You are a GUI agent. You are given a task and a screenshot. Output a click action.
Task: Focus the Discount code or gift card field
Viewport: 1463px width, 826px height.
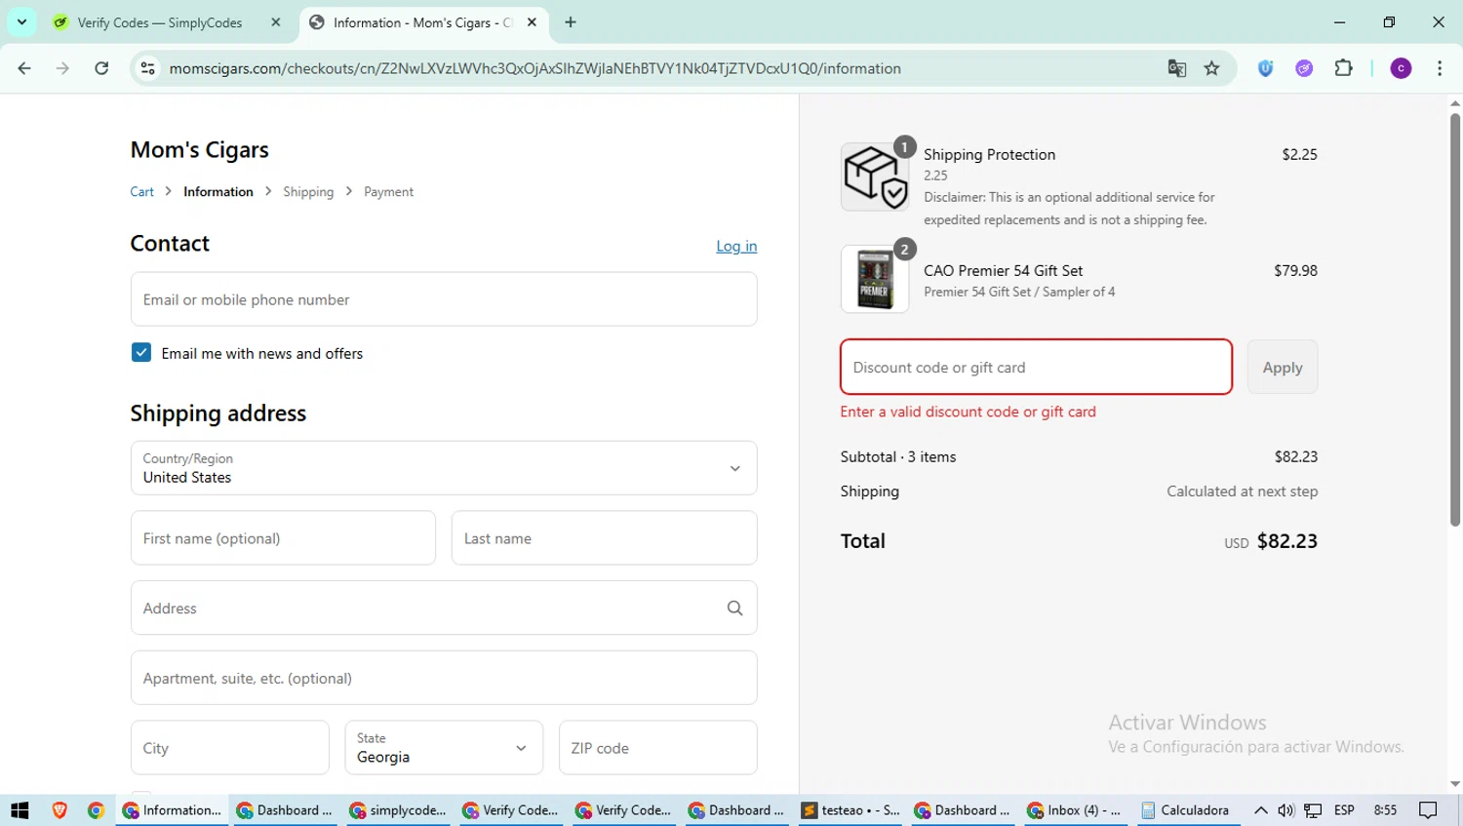point(1036,368)
